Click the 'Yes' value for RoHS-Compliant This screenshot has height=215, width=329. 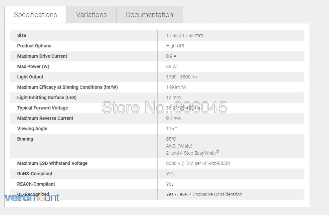[x=170, y=174]
